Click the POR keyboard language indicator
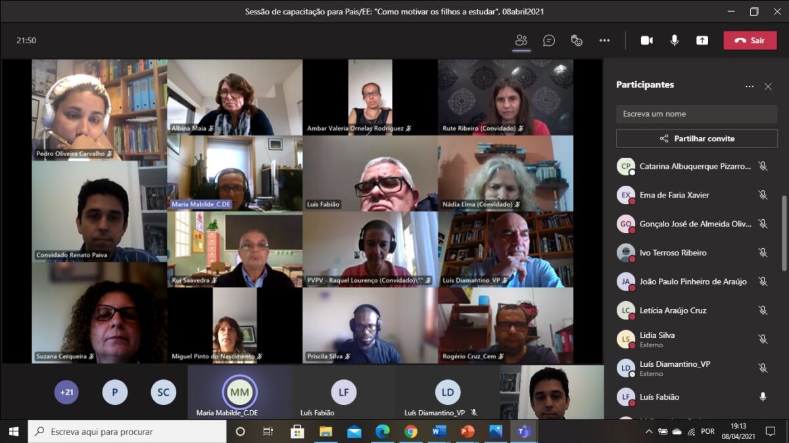Viewport: 789px width, 443px height. coord(708,431)
